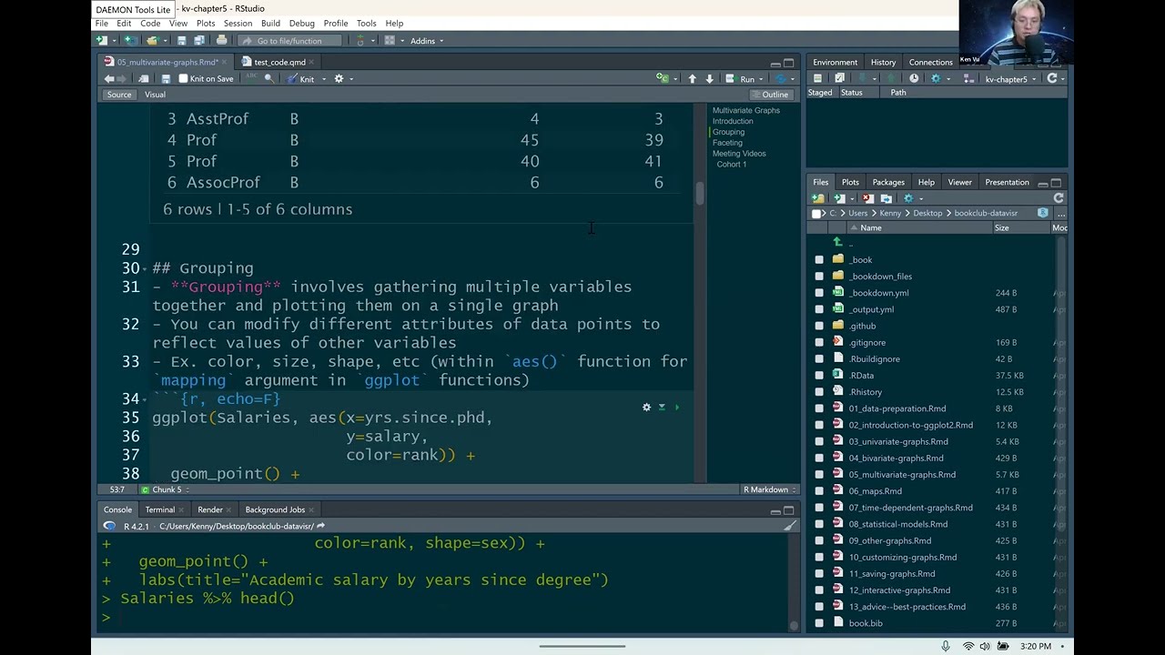1165x655 pixels.
Task: Open the Plots menu in menu bar
Action: coord(206,23)
